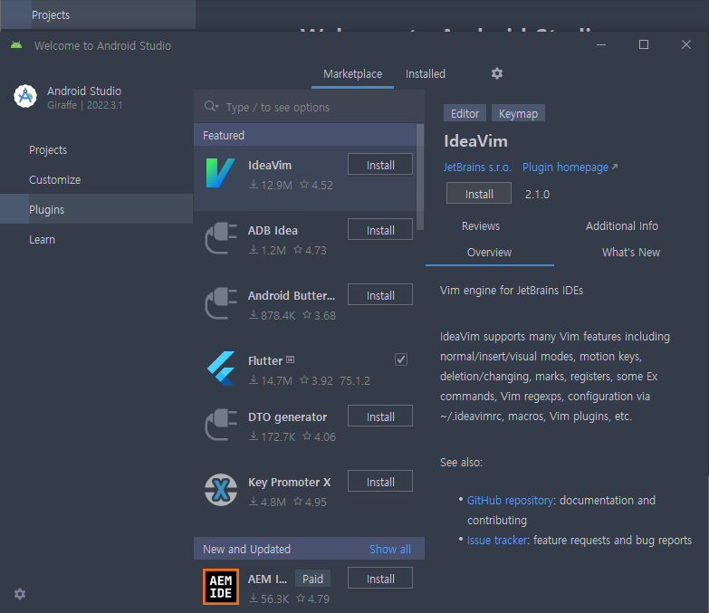709x613 pixels.
Task: Select the ADB Idea plugin title
Action: pos(273,231)
